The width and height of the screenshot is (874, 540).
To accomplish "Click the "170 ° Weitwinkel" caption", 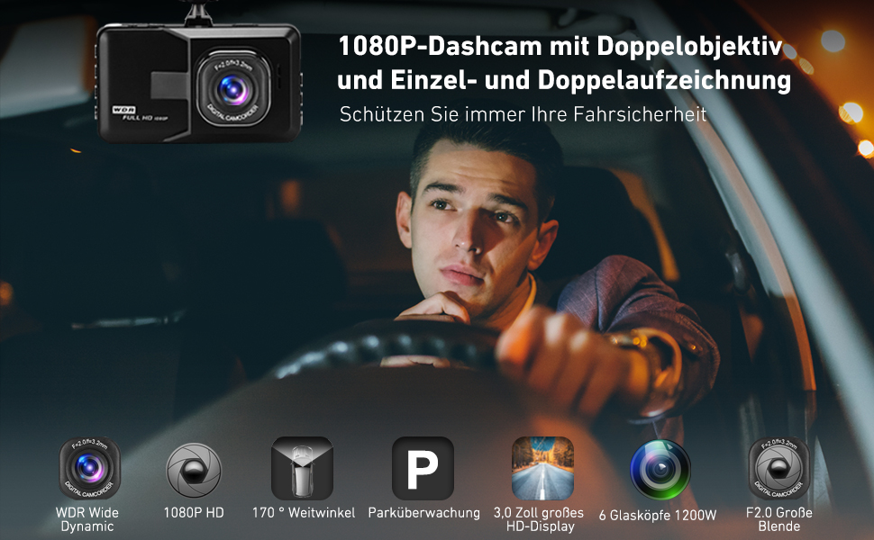I will coord(304,513).
